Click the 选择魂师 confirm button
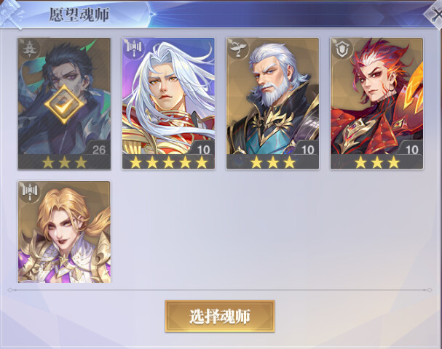 (x=220, y=316)
